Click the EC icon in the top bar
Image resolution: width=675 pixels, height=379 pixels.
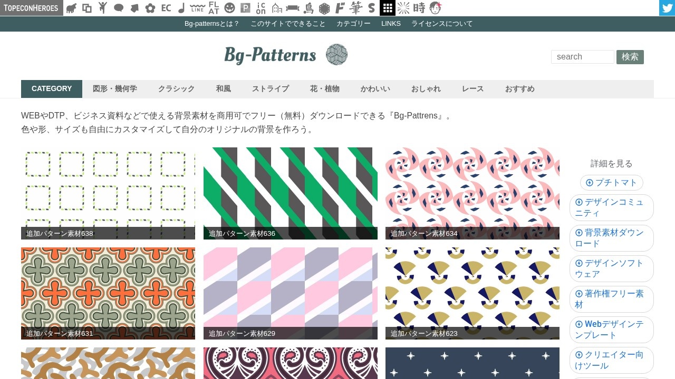(x=166, y=8)
